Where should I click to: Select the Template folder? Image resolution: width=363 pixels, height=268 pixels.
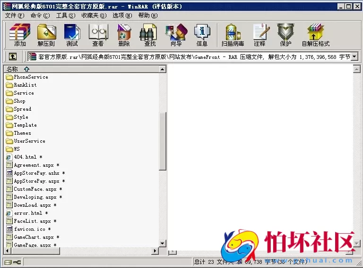click(22, 125)
